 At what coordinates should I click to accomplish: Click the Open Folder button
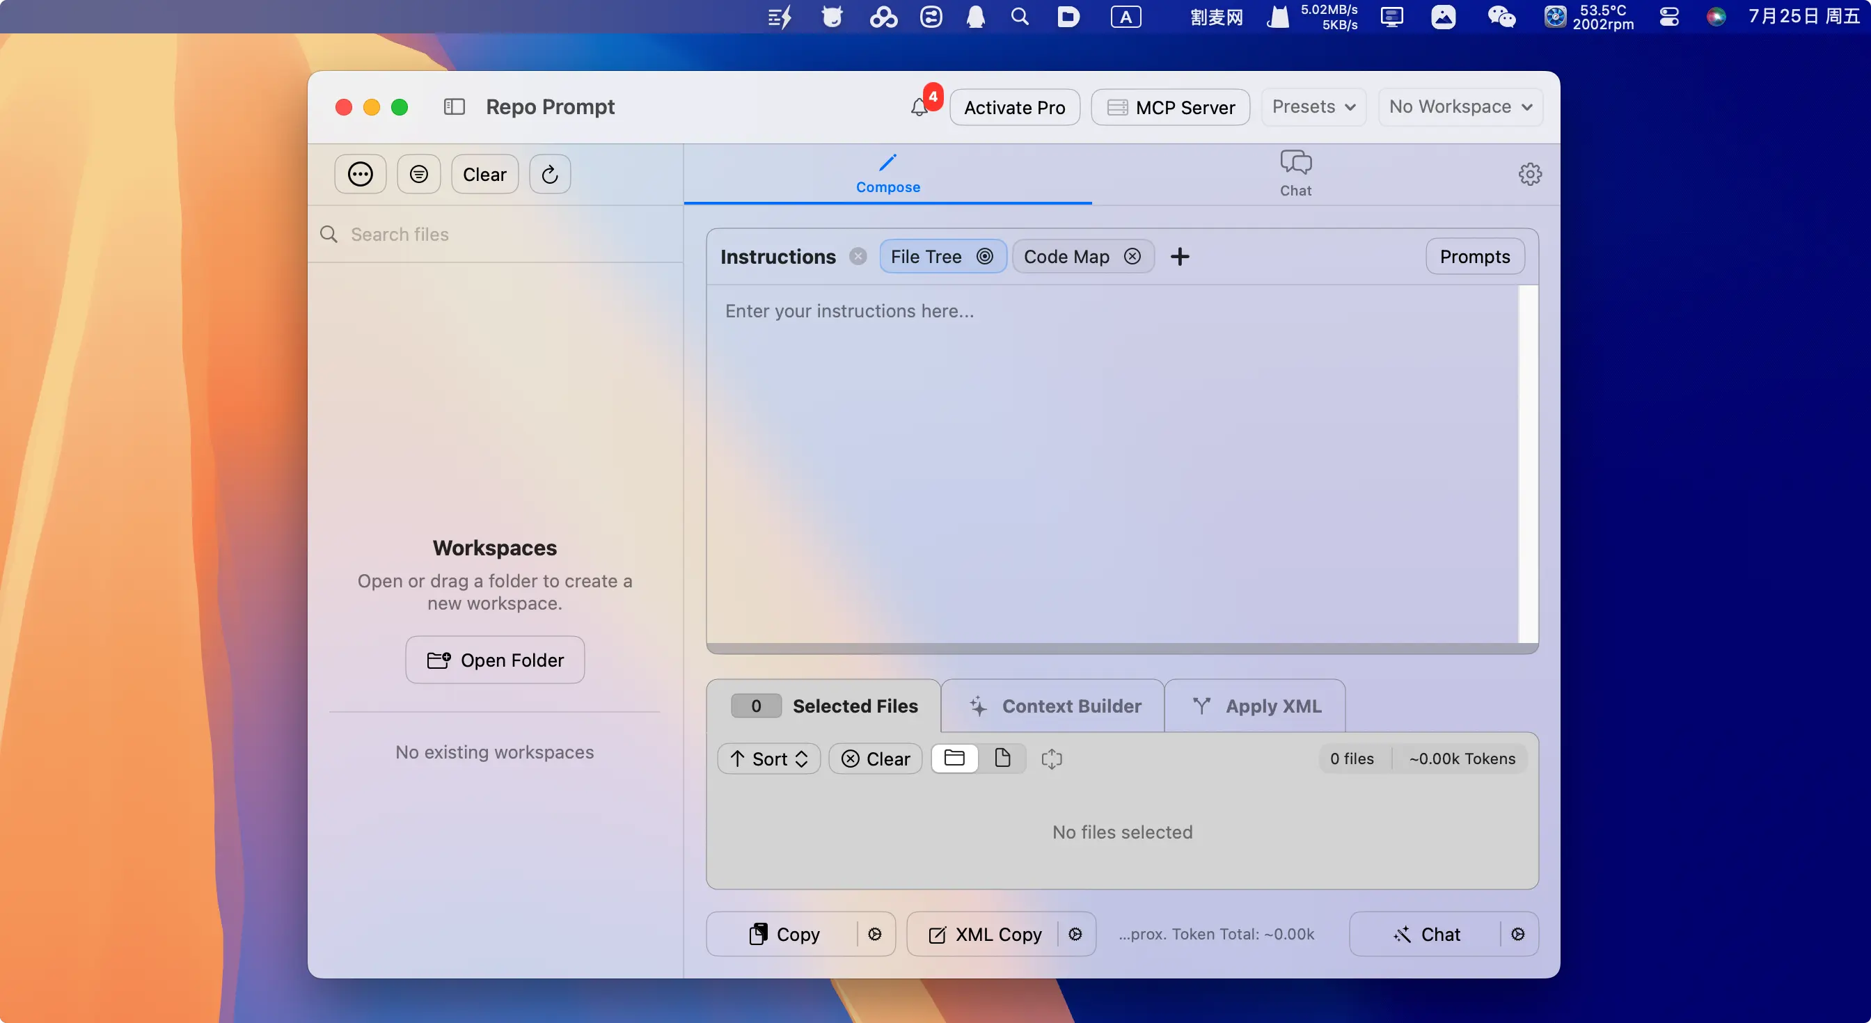coord(495,659)
